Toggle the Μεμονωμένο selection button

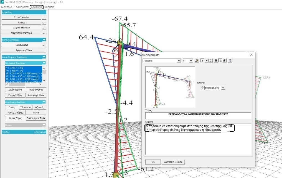click(22, 45)
